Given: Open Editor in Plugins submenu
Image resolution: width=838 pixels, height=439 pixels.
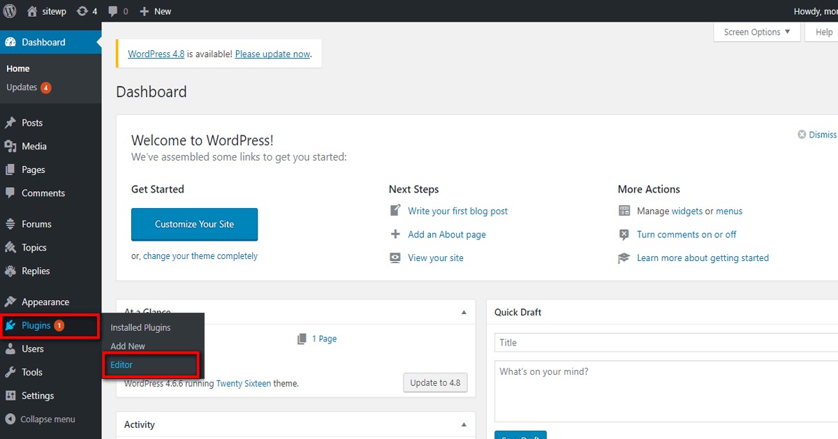Looking at the screenshot, I should click(122, 364).
